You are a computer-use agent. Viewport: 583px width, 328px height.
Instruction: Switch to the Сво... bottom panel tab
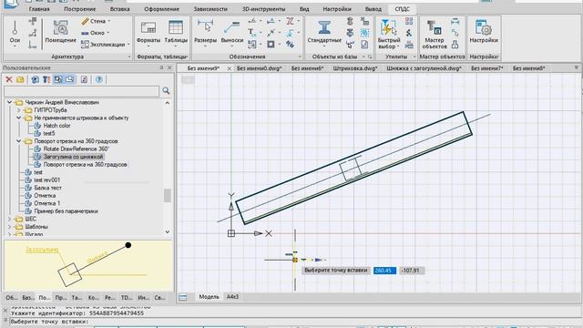click(x=160, y=298)
